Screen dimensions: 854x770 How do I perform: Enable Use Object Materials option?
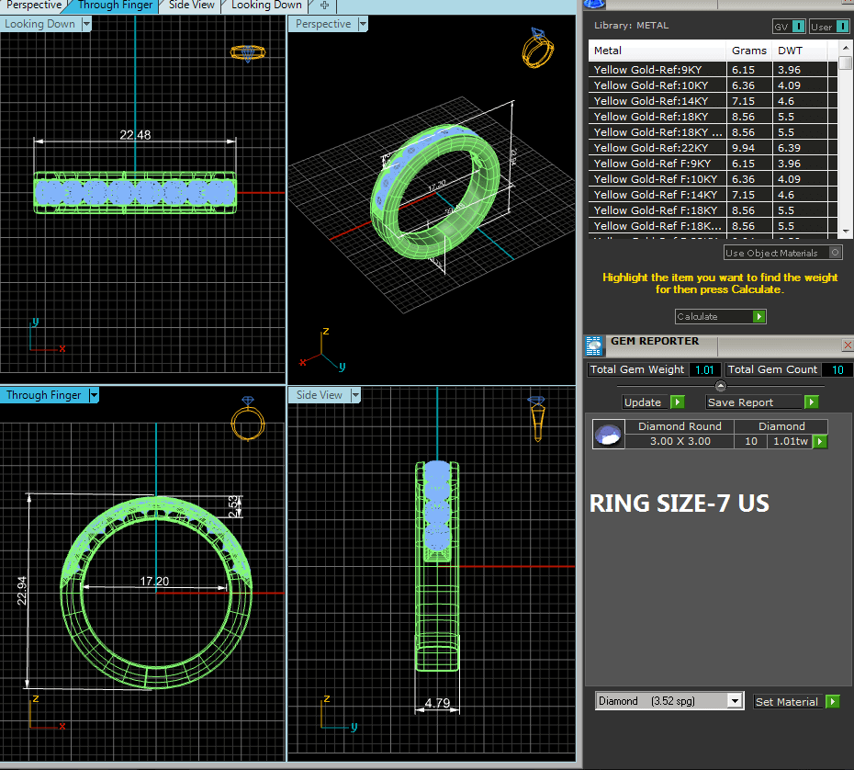click(x=835, y=253)
